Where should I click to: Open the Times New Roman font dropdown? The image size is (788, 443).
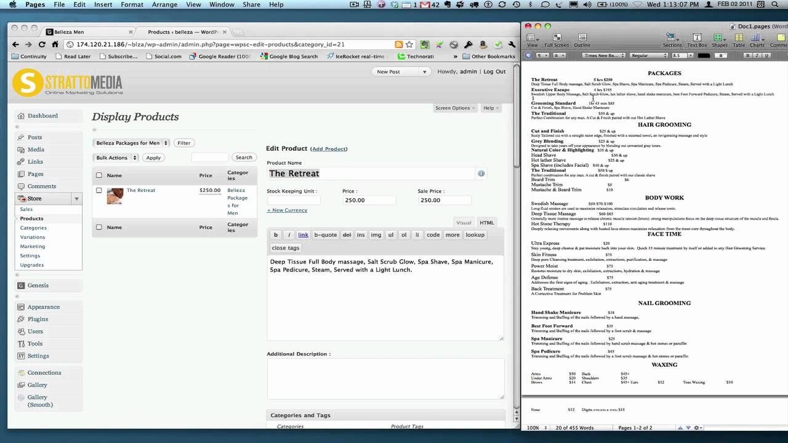point(604,55)
